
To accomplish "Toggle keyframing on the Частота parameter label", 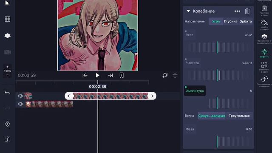I will pyautogui.click(x=193, y=63).
